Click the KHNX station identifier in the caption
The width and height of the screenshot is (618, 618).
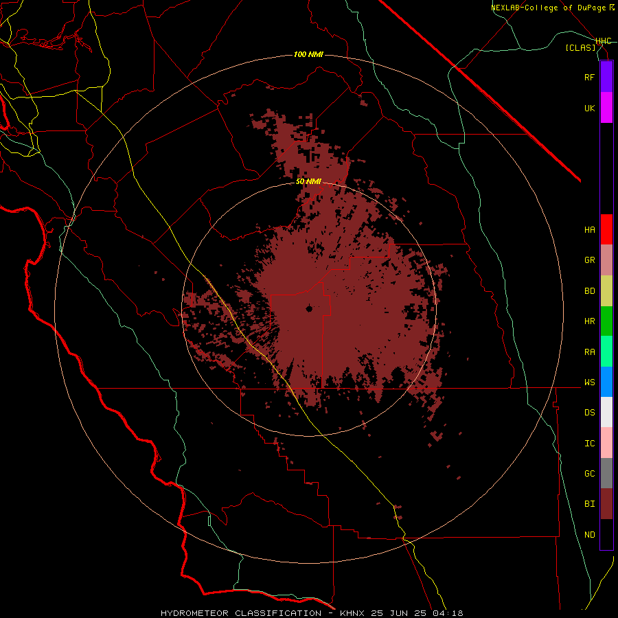tap(353, 613)
